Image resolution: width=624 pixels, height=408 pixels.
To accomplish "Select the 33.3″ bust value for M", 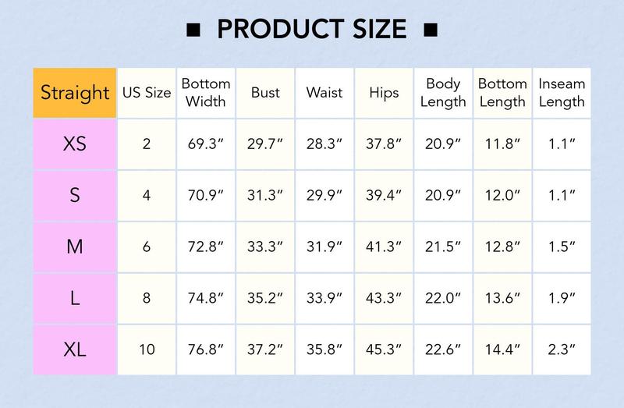I will (x=265, y=247).
